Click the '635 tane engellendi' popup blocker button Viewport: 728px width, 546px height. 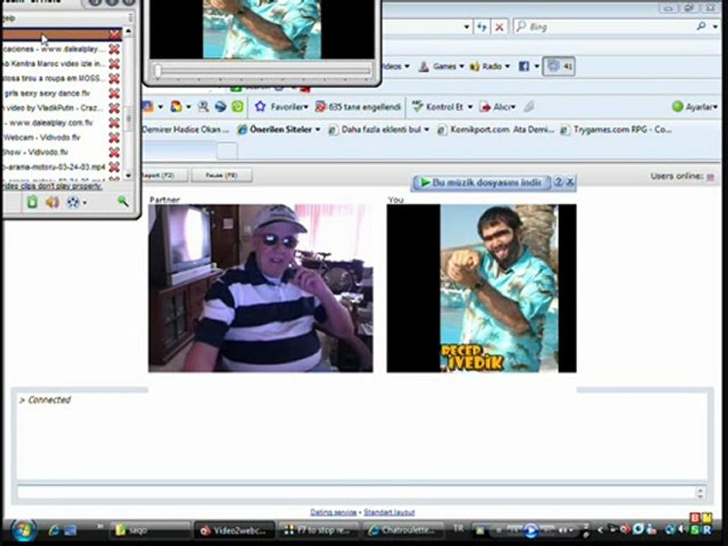[x=358, y=107]
